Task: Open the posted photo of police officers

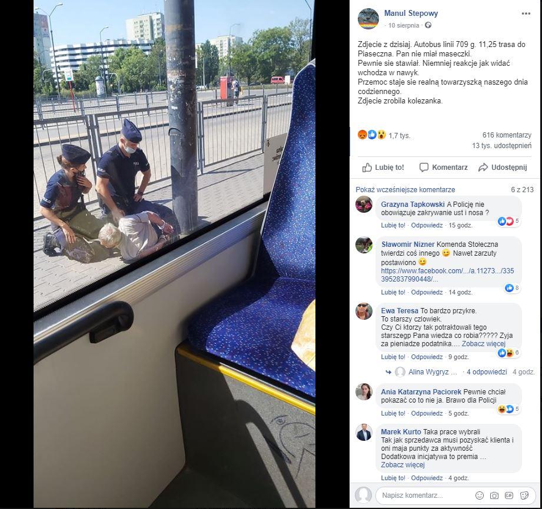Action: pos(174,254)
